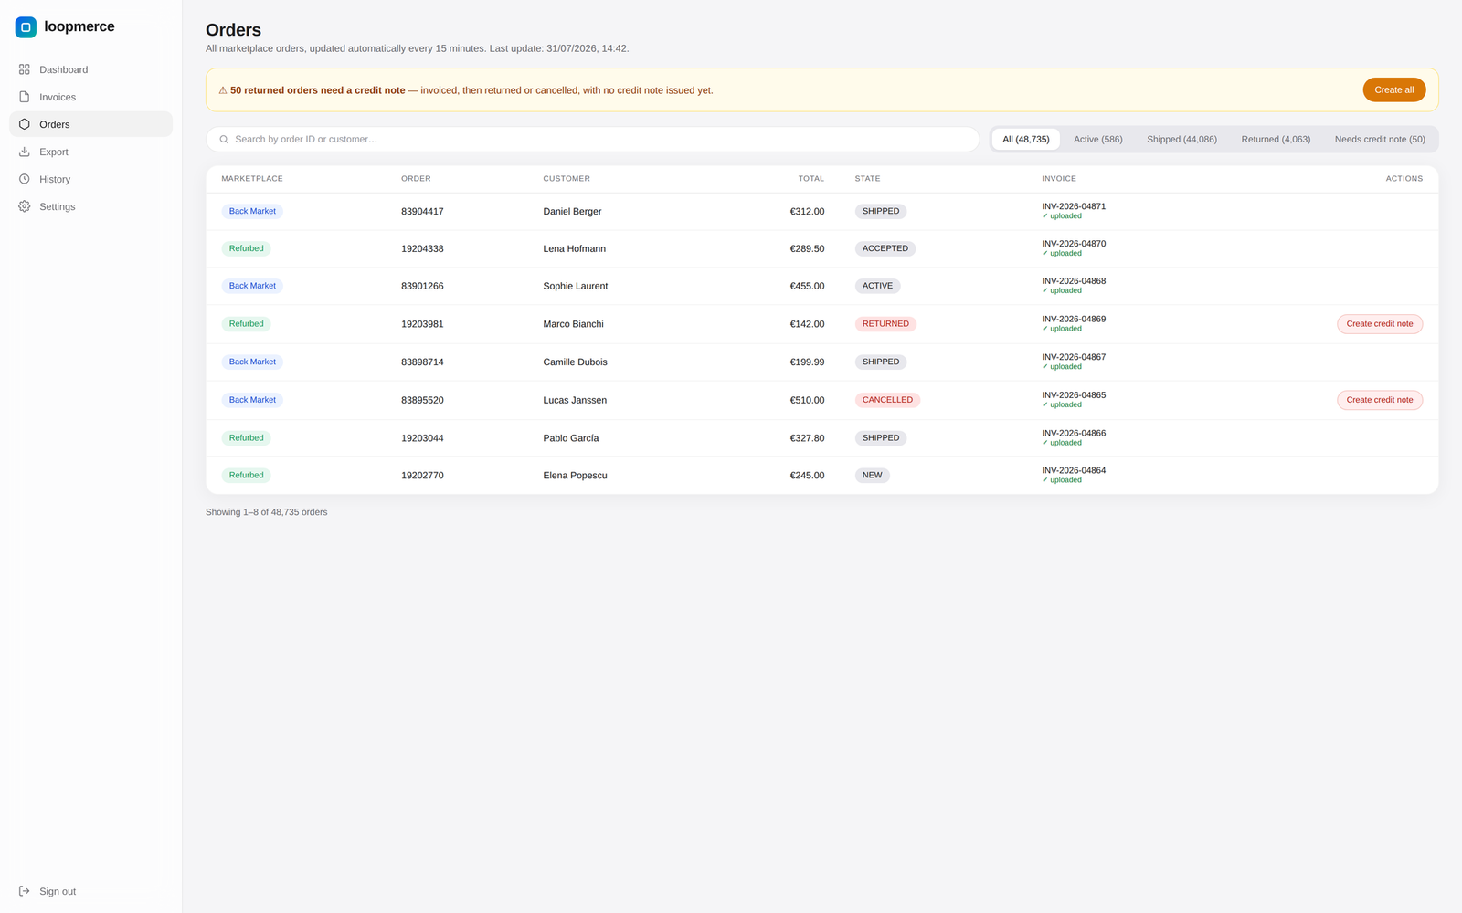
Task: Click the History clock icon
Action: tap(25, 179)
